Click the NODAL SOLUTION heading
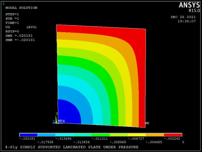The height and width of the screenshot is (152, 202). click(x=21, y=8)
